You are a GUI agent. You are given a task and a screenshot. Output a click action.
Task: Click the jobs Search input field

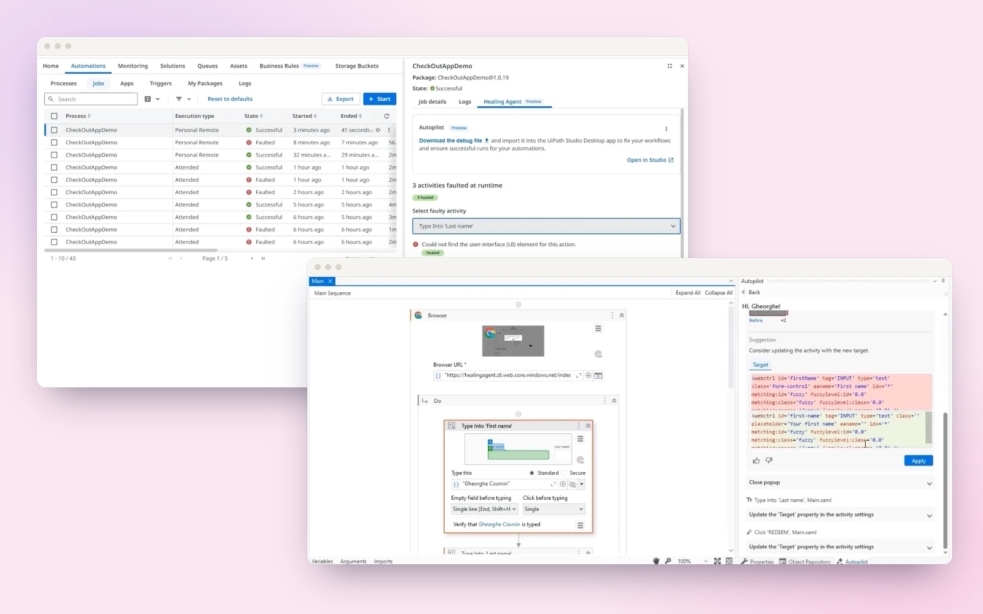91,99
